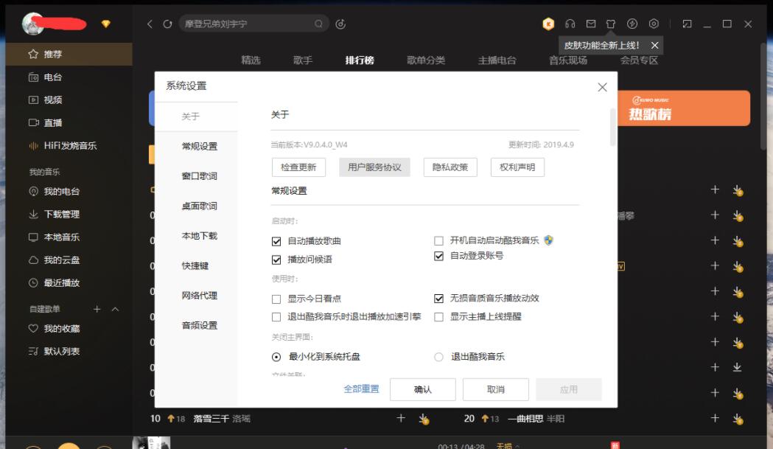Confirm settings with 确认 button
Screen dimensions: 773x449
pyautogui.click(x=422, y=389)
